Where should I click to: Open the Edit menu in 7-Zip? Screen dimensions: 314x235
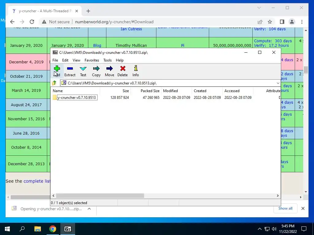click(65, 60)
